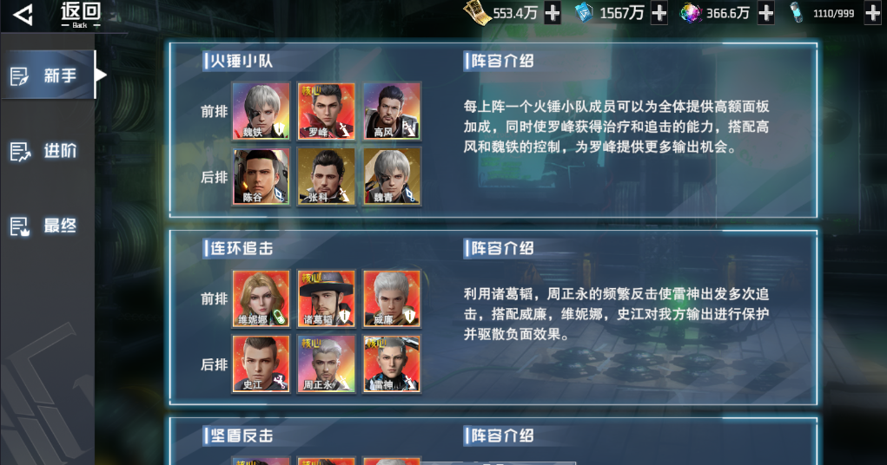Open hero 高风 portrait
Viewport: 887px width, 465px height.
392,111
